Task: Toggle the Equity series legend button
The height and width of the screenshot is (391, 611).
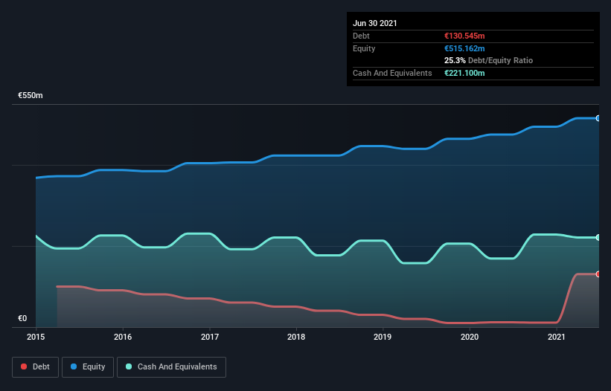Action: pyautogui.click(x=88, y=367)
